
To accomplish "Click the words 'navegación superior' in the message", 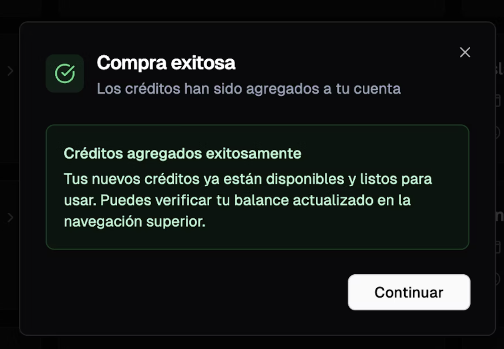I will click(135, 221).
